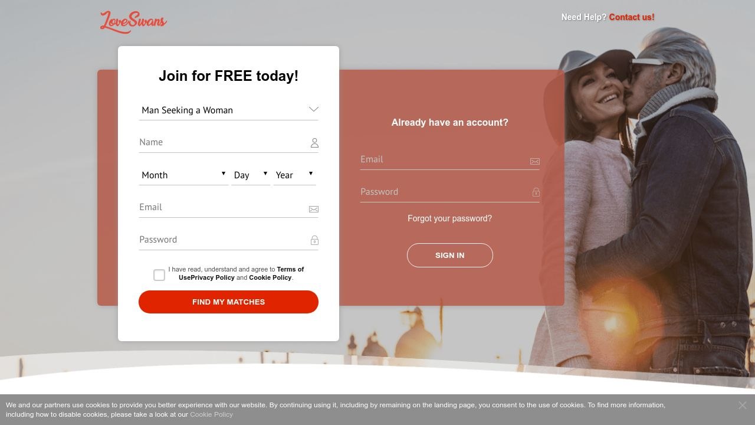Dismiss the cookie notice banner

click(x=743, y=405)
